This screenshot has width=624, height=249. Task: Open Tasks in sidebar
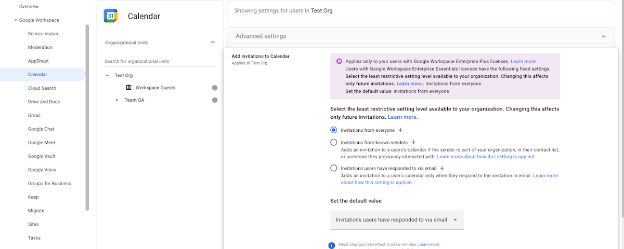(34, 238)
